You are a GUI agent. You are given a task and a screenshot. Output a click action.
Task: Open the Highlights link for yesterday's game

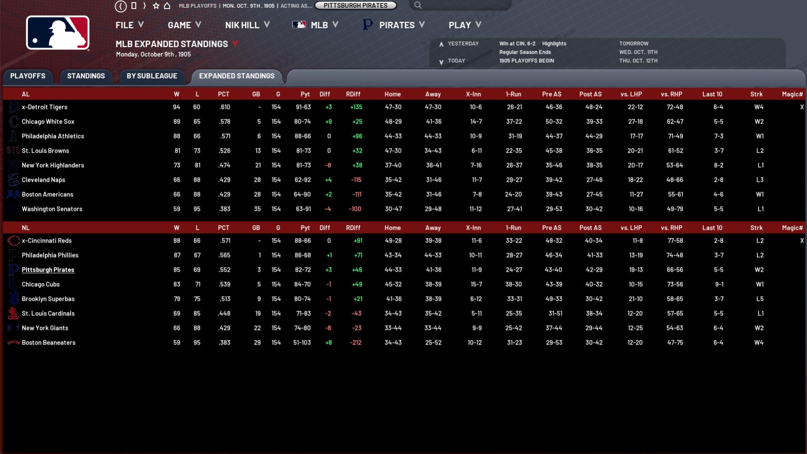[554, 44]
